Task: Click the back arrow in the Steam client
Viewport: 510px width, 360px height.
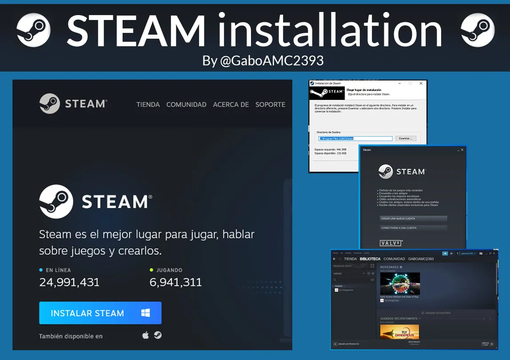Action: pyautogui.click(x=335, y=259)
